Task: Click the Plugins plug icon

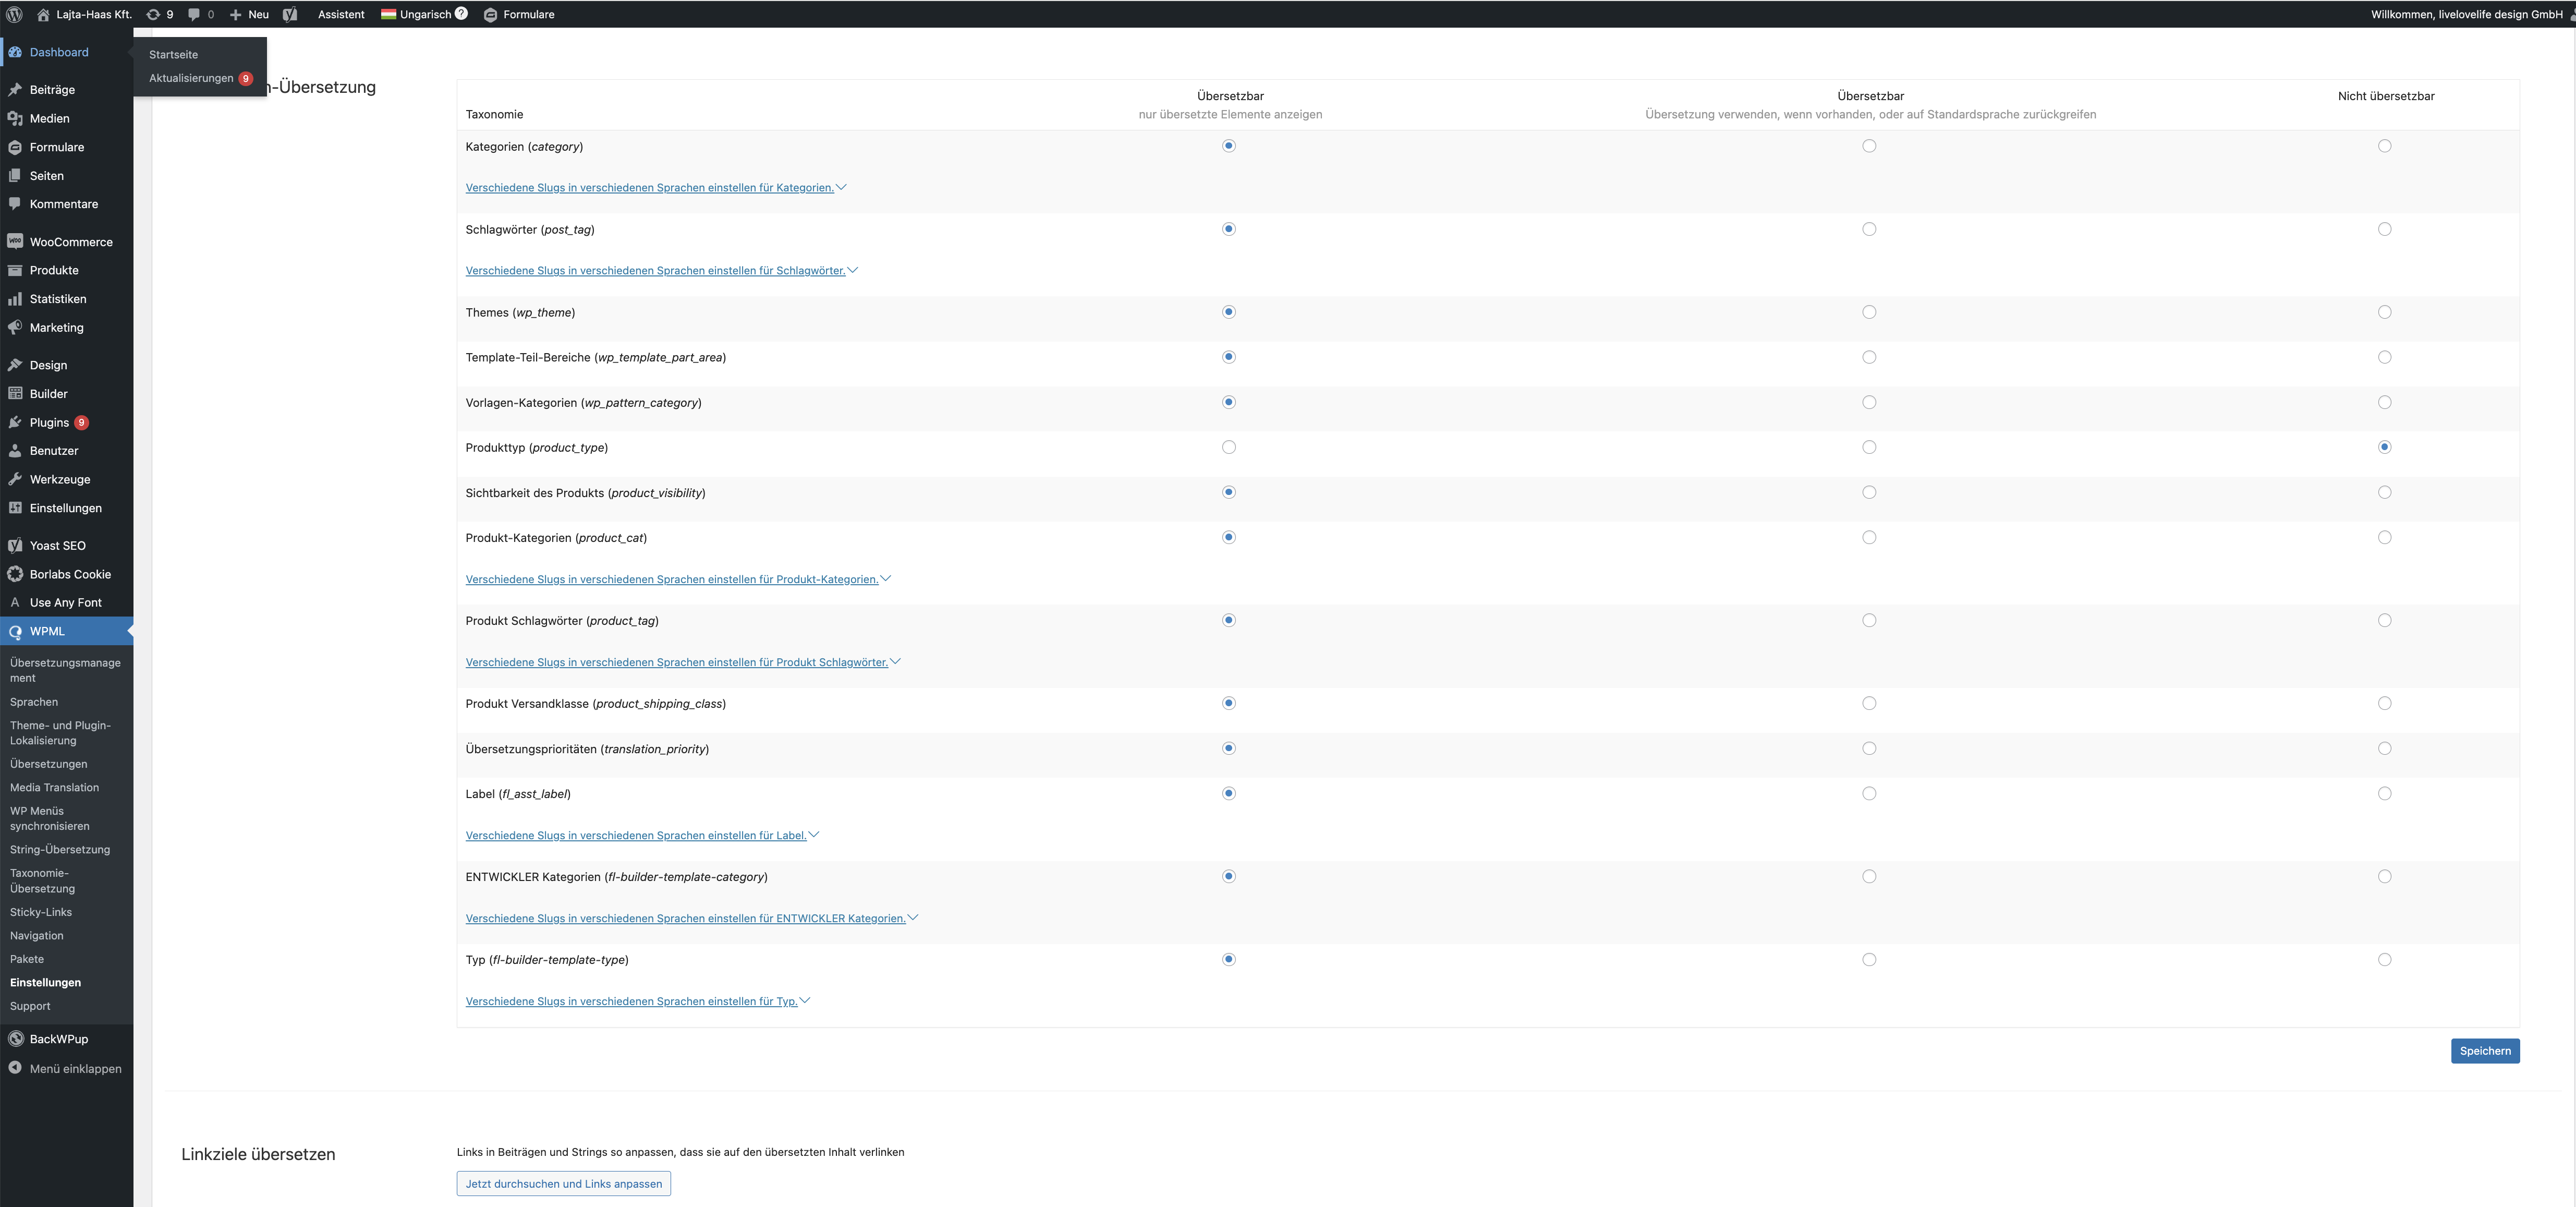Action: 15,422
